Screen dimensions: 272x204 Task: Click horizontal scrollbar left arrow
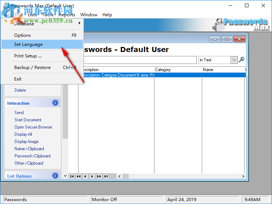[119, 176]
